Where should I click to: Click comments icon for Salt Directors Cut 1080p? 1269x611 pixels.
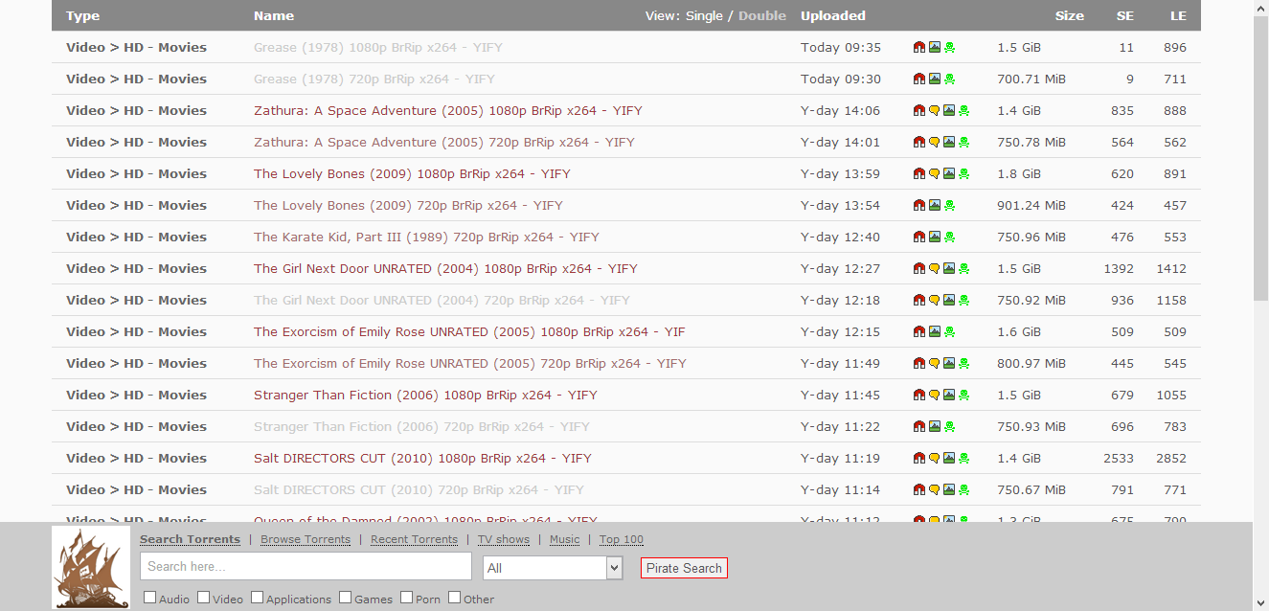point(934,458)
